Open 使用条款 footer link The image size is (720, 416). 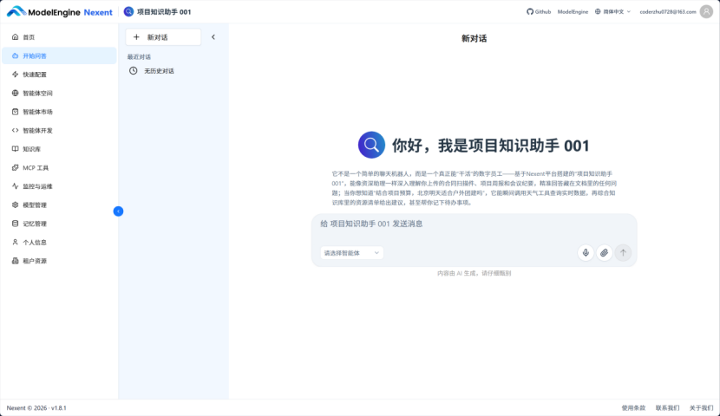pos(633,407)
